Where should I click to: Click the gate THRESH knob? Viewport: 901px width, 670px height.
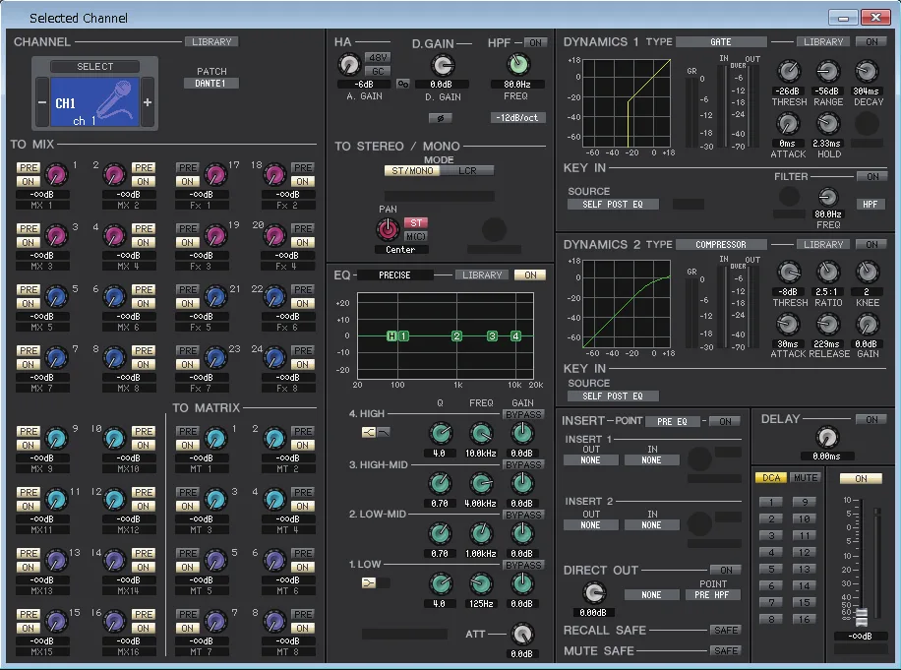click(x=789, y=71)
